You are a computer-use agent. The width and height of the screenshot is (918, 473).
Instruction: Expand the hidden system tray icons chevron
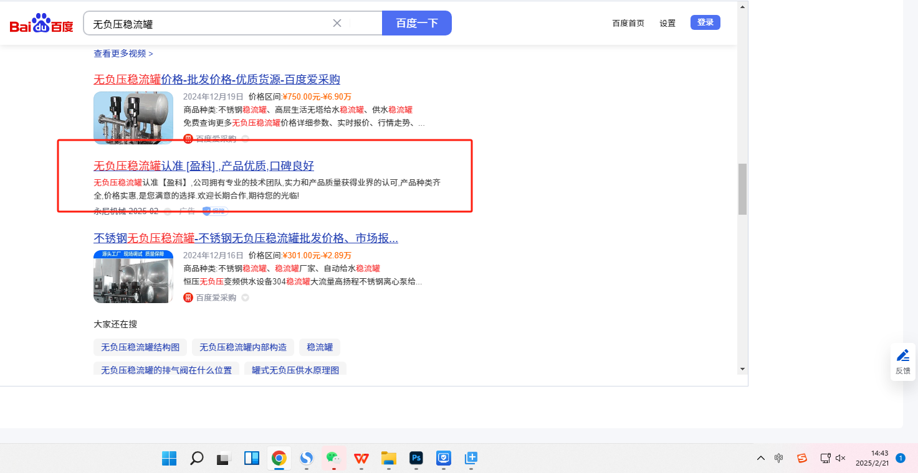click(x=761, y=458)
